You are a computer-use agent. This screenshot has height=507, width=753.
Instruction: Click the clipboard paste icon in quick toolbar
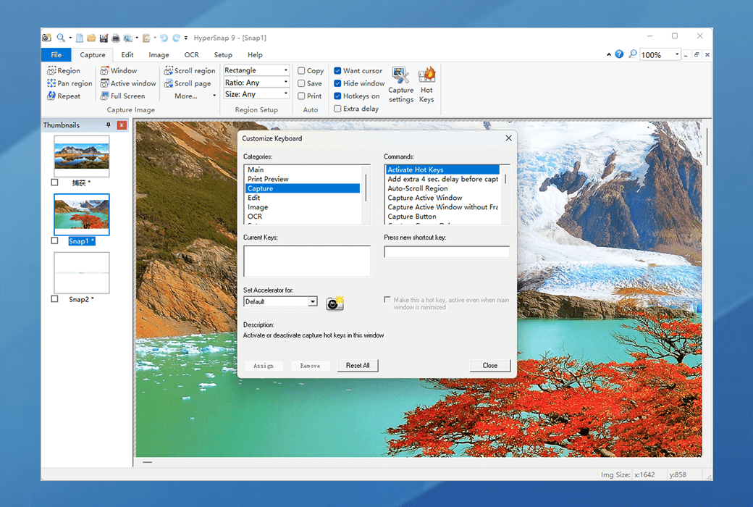[146, 38]
